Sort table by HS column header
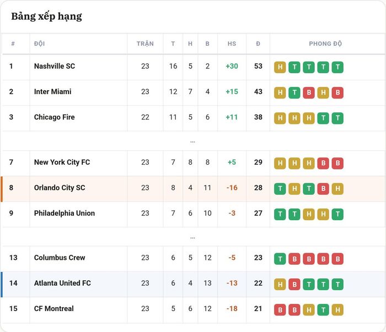The width and height of the screenshot is (386, 332). point(232,43)
